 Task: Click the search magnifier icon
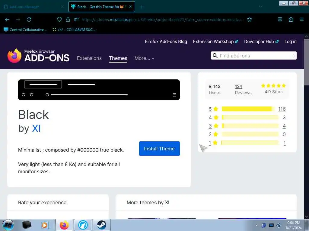[x=215, y=56]
